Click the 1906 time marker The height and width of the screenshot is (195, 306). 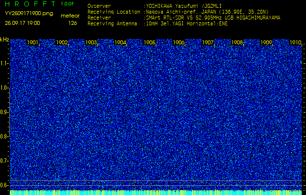tap(179, 42)
